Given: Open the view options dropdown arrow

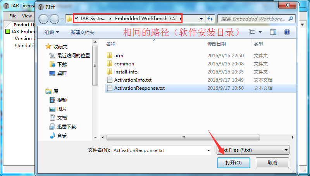Looking at the screenshot, I should 260,32.
